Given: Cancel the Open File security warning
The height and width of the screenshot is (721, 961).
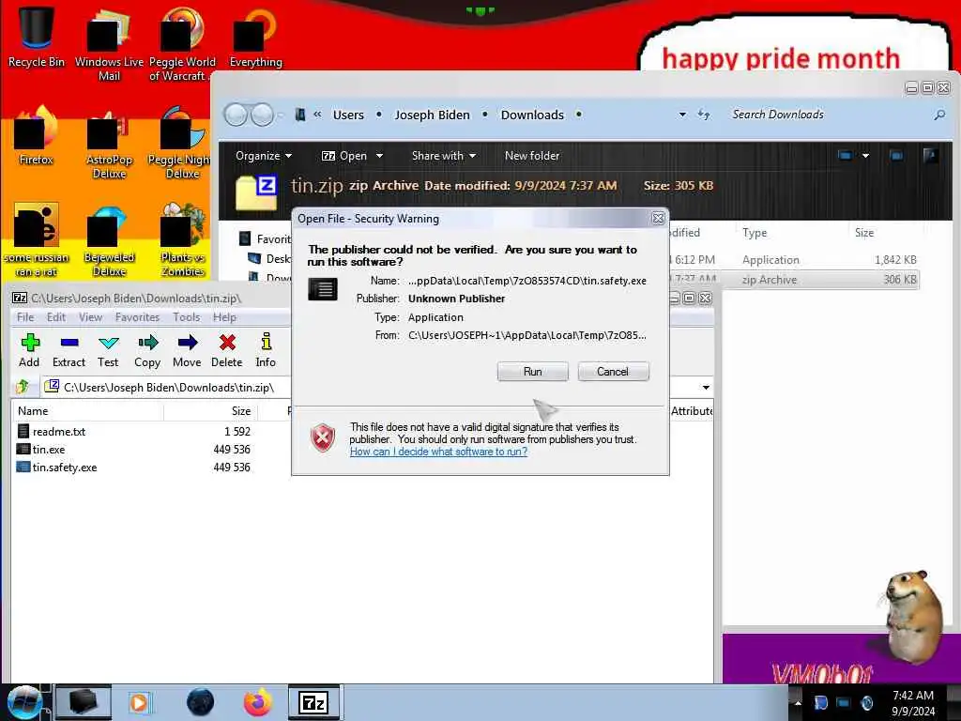Looking at the screenshot, I should 613,372.
